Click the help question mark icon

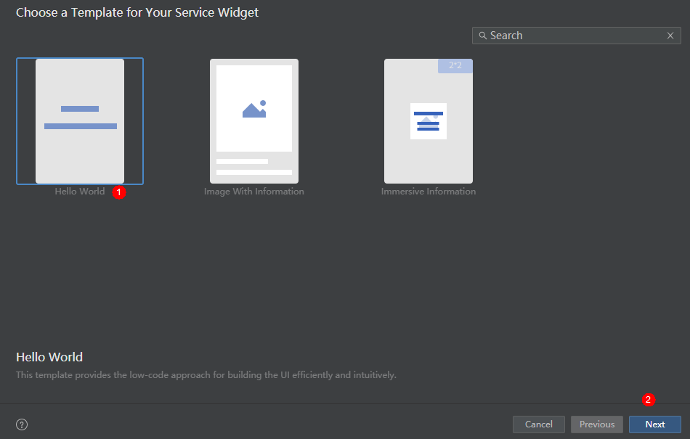tap(22, 424)
